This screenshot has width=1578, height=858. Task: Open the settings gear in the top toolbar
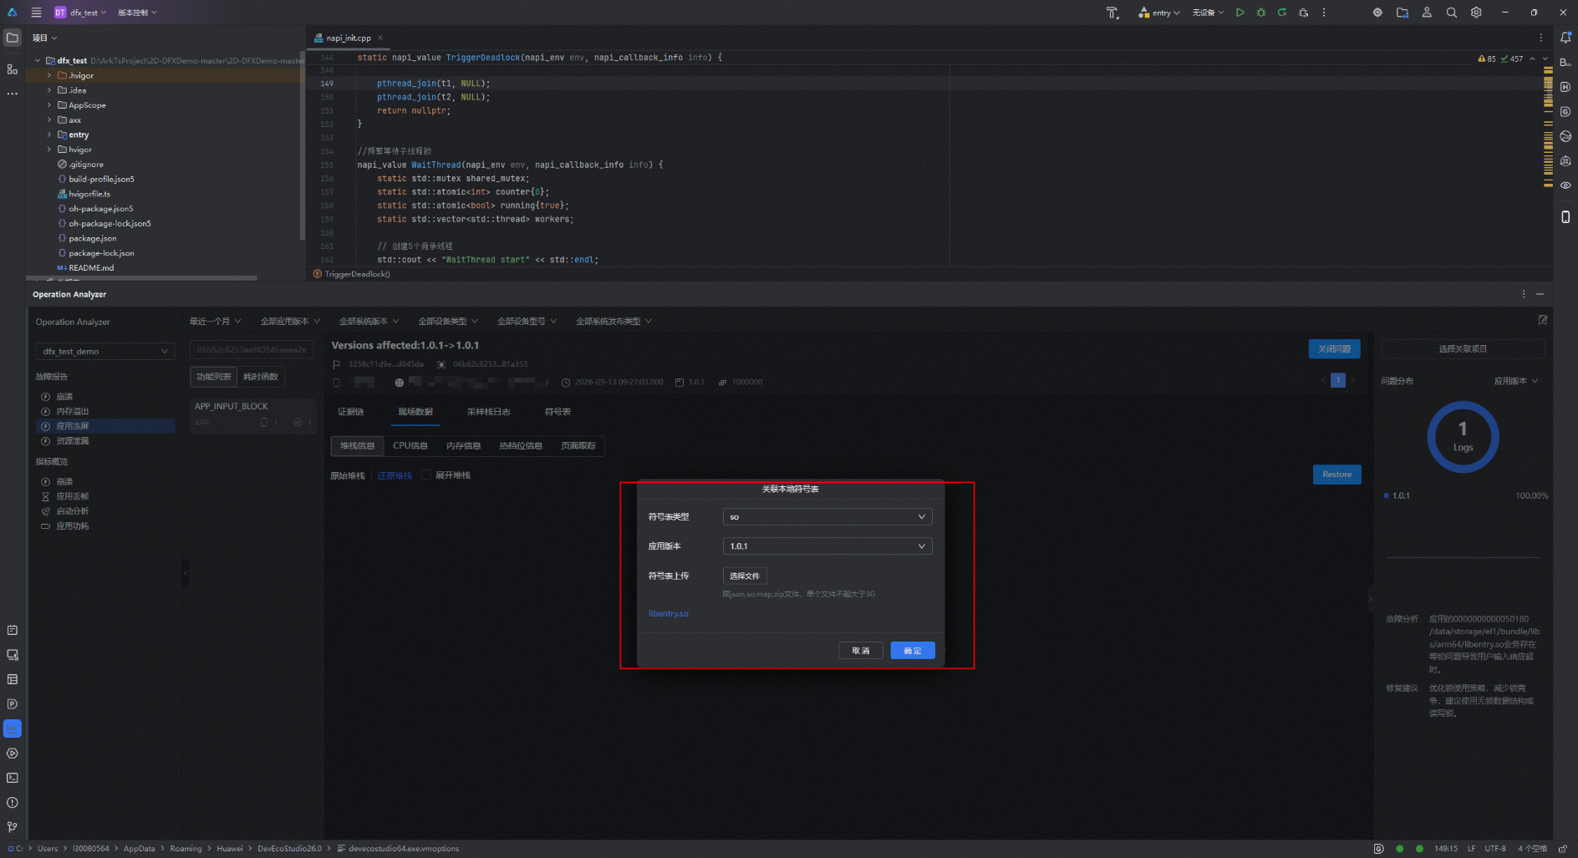pyautogui.click(x=1476, y=13)
